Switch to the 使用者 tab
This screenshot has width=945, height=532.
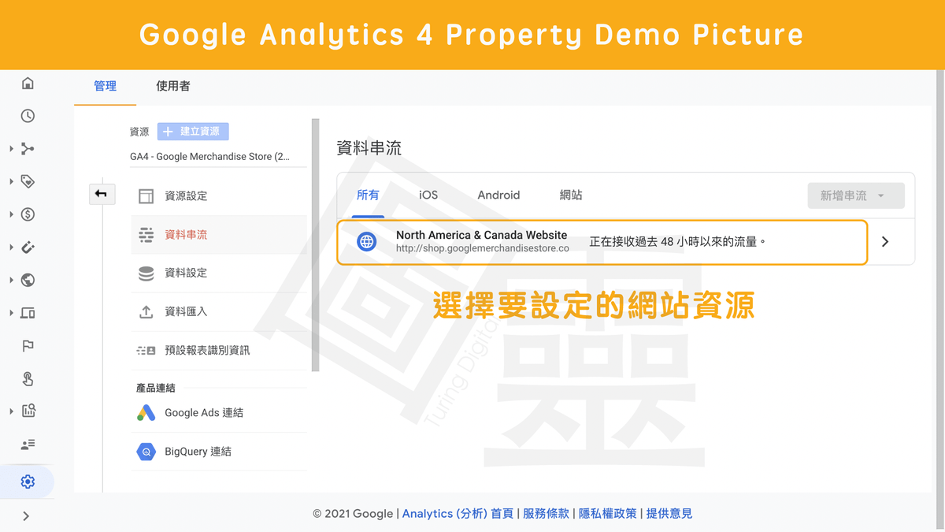coord(172,87)
